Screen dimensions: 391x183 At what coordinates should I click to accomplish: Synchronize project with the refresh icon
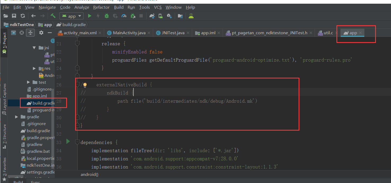(x=23, y=16)
